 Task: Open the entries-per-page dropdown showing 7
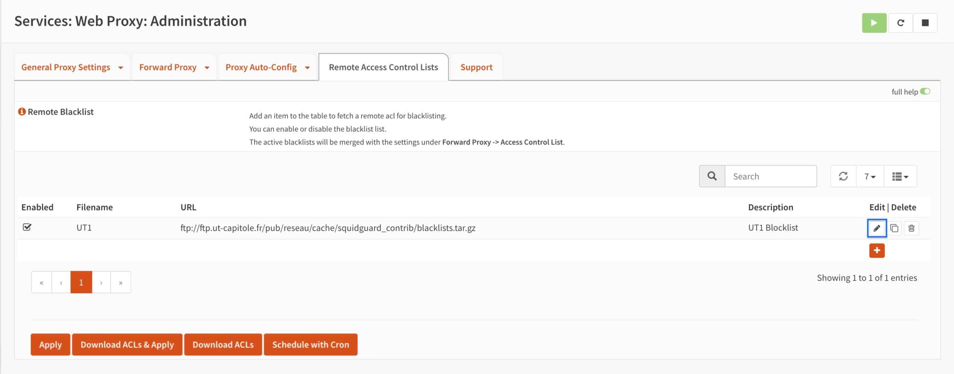869,176
